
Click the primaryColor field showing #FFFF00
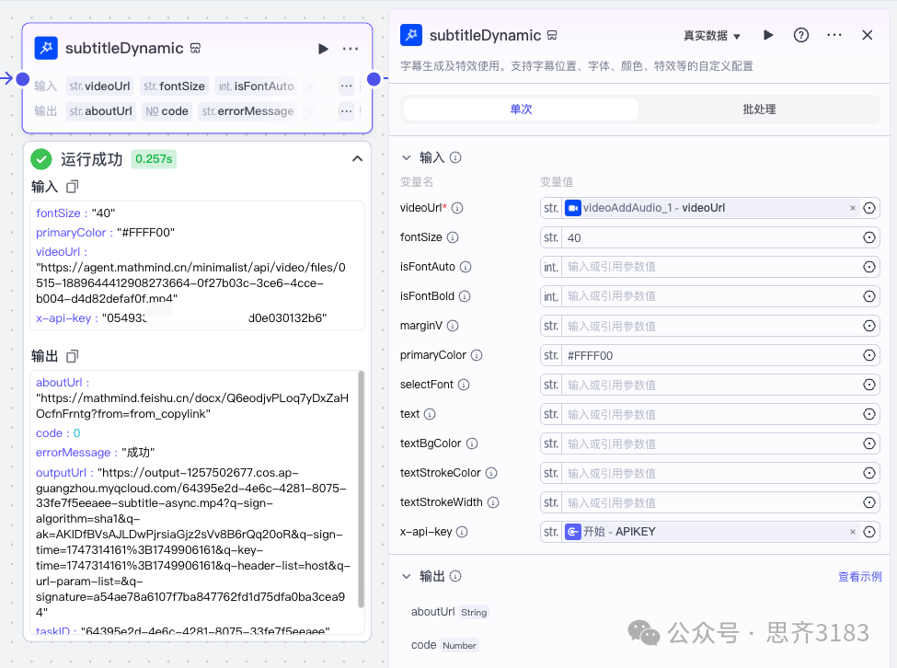tap(711, 355)
